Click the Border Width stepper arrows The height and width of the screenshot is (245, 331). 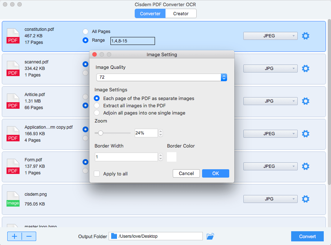pos(161,157)
